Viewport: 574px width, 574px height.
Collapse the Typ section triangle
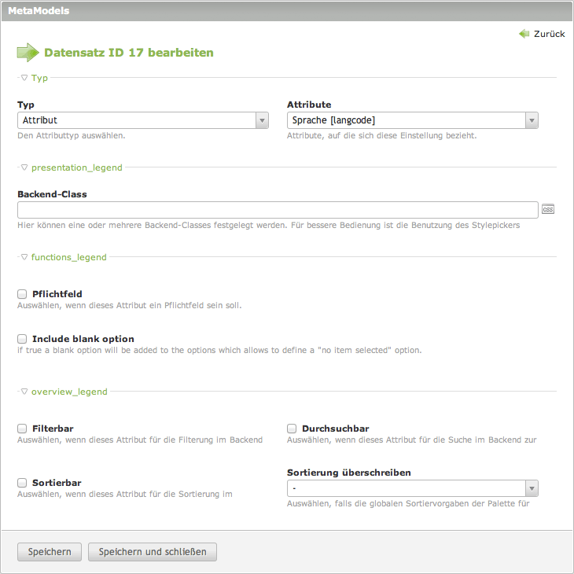[x=24, y=78]
